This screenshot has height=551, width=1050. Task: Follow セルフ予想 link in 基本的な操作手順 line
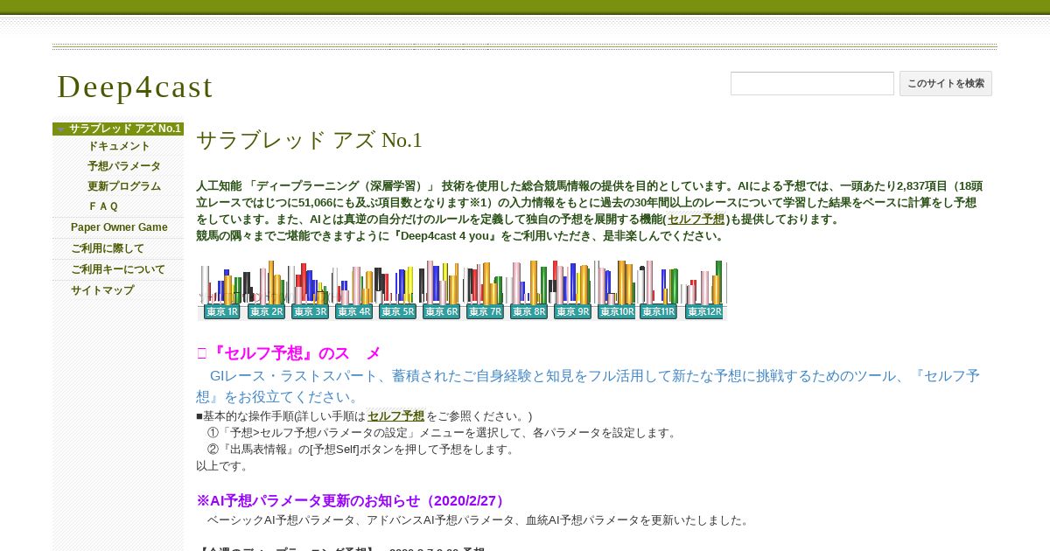[x=395, y=416]
